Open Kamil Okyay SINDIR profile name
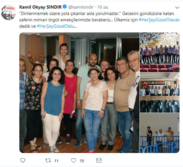The width and height of the screenshot is (183, 167). 40,7
